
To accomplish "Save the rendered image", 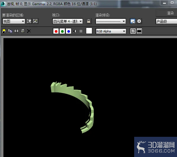I will click(x=4, y=31).
